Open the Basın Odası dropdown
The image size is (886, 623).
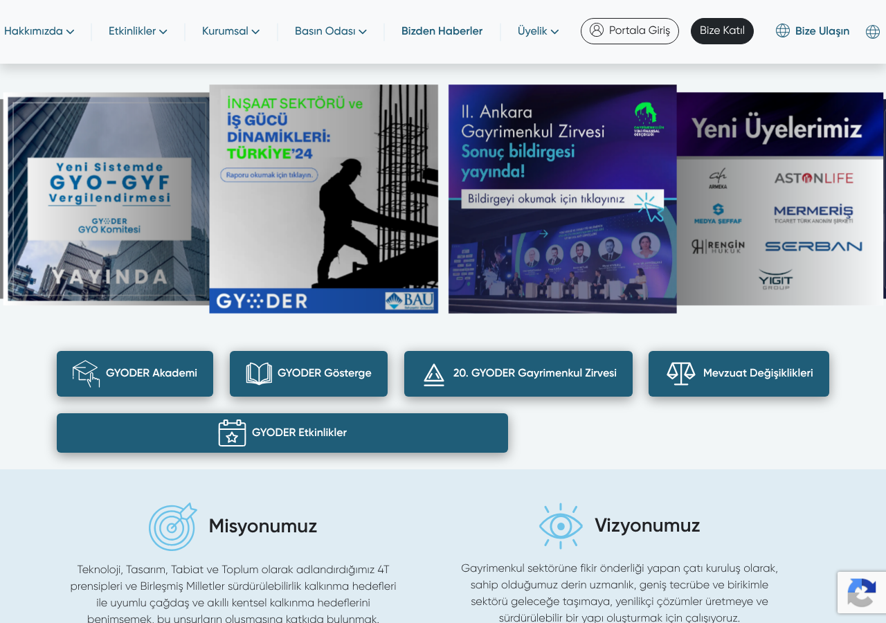pos(331,31)
